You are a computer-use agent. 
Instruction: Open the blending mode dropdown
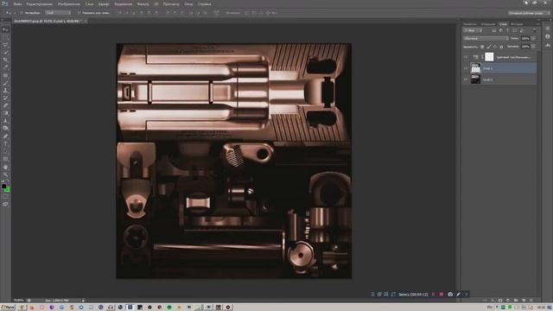[x=486, y=38]
